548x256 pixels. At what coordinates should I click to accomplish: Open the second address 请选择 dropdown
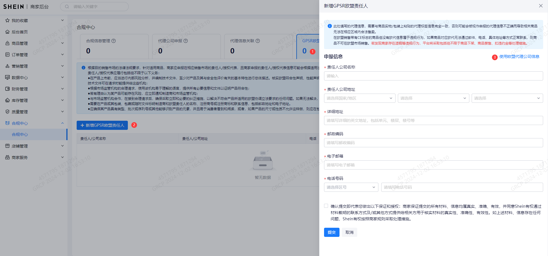(433, 98)
